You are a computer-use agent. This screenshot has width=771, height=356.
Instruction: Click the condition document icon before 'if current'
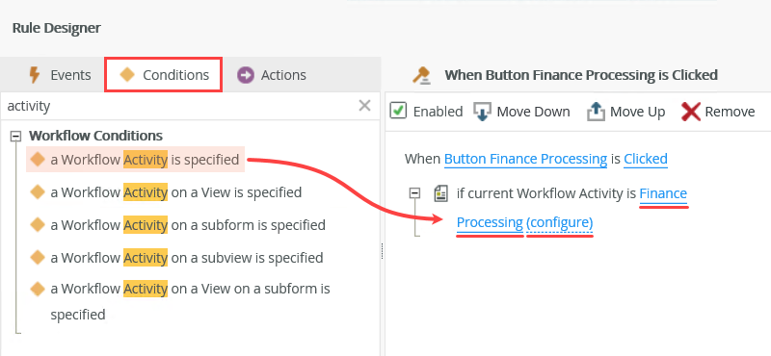coord(440,193)
